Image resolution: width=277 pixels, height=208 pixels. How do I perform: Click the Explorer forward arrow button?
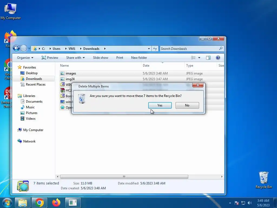click(24, 48)
